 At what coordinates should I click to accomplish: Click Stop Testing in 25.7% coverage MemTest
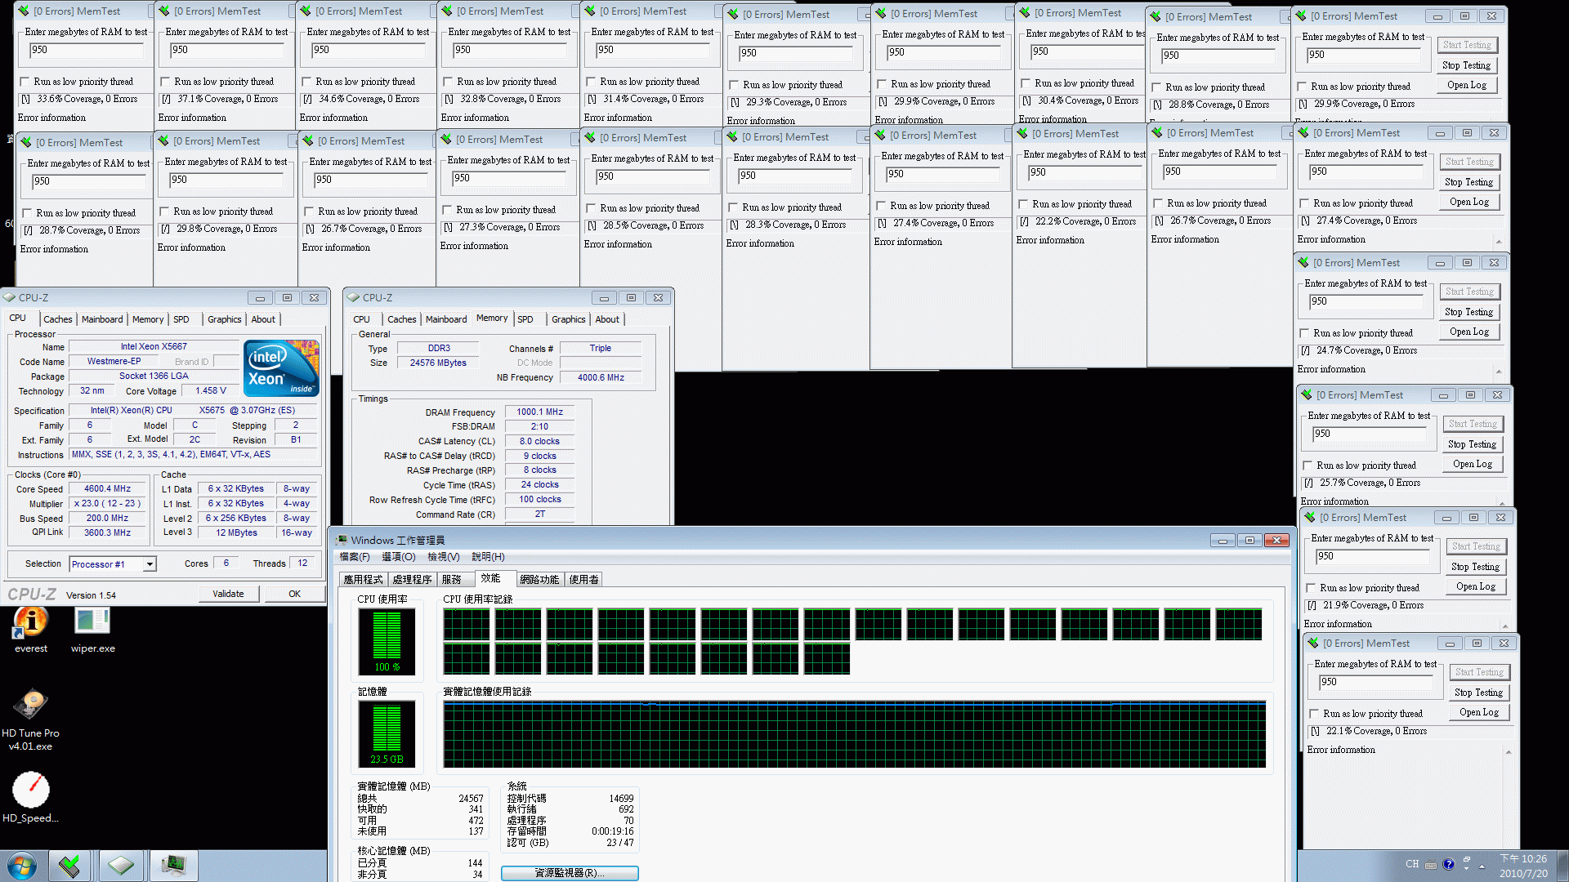1472,444
